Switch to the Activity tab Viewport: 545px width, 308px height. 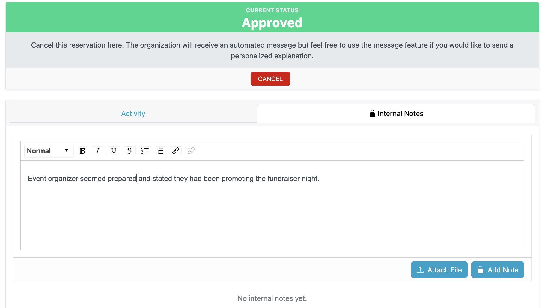(133, 114)
